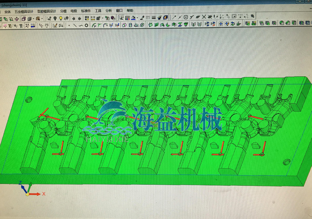Click the cursor with bulb icon
312x219 pixels.
pos(67,18)
